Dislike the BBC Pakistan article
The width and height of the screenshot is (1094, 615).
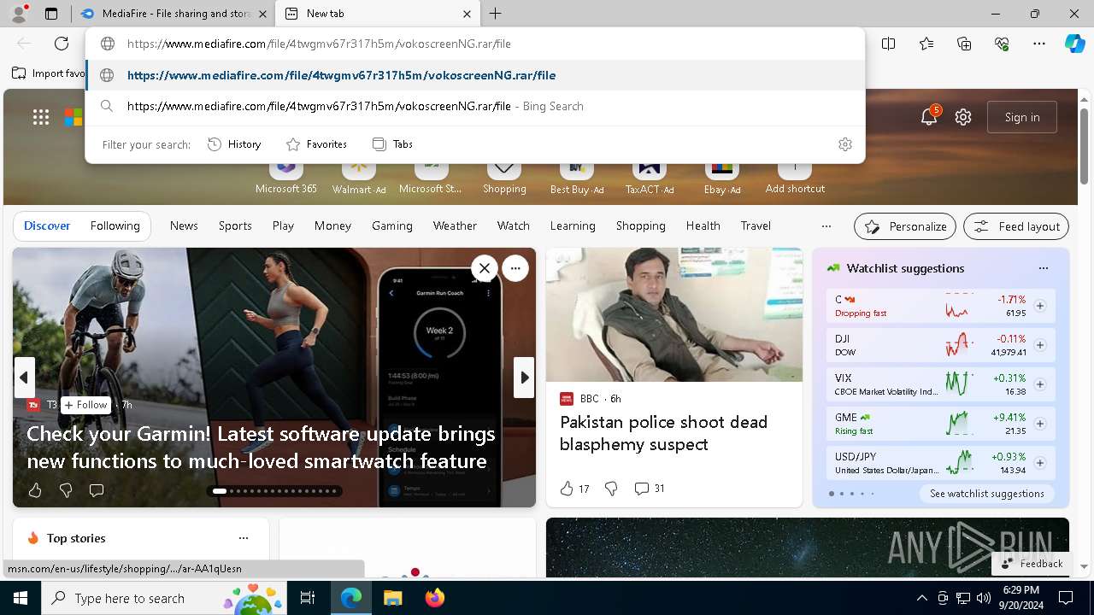[611, 489]
